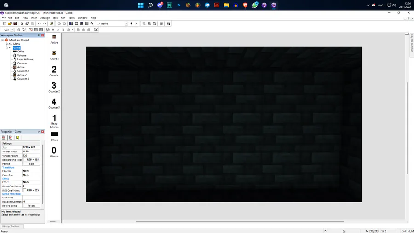The width and height of the screenshot is (414, 233).
Task: Open the 2 - Game frame dropdown
Action: click(x=126, y=23)
